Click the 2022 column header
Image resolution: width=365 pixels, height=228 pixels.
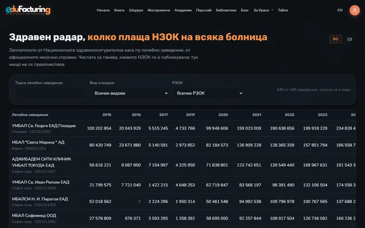(290, 115)
